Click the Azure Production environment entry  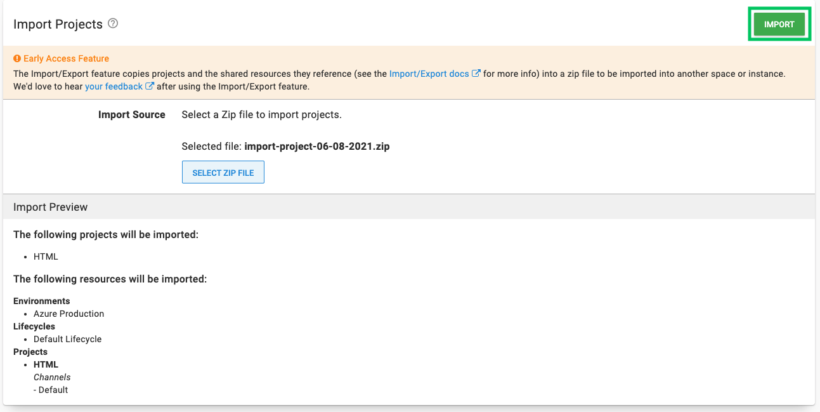[x=68, y=314]
